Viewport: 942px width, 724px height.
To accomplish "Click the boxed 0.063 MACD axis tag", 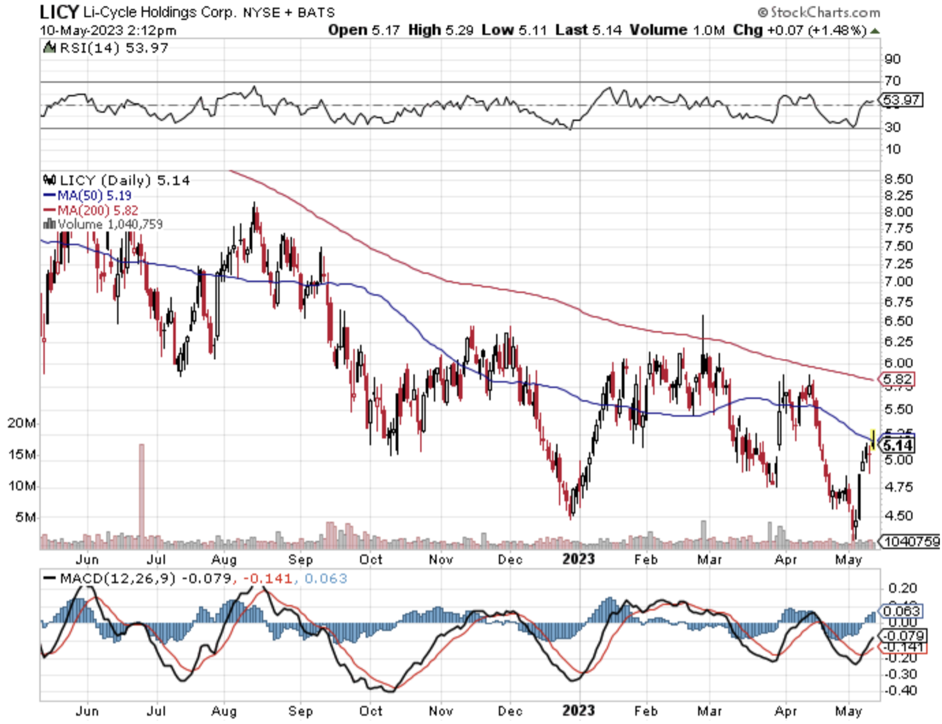I will click(x=900, y=611).
